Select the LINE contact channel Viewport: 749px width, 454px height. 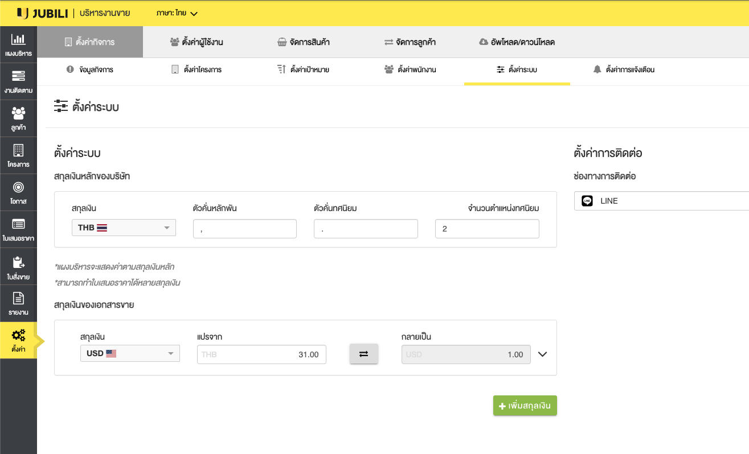coord(661,201)
